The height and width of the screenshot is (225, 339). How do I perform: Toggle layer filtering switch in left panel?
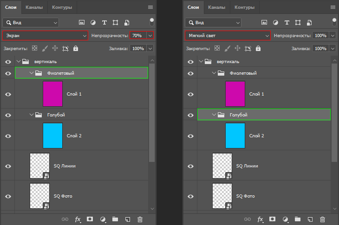point(152,22)
